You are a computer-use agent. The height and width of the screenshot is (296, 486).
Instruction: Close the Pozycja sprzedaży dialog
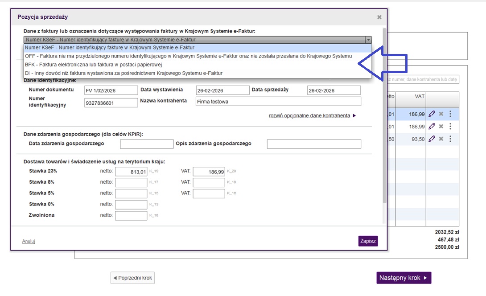coord(379,17)
